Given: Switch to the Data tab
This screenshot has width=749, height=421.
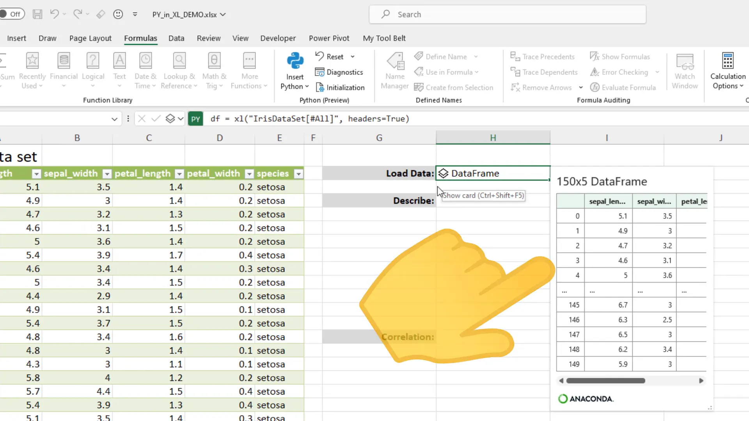Looking at the screenshot, I should [x=176, y=38].
